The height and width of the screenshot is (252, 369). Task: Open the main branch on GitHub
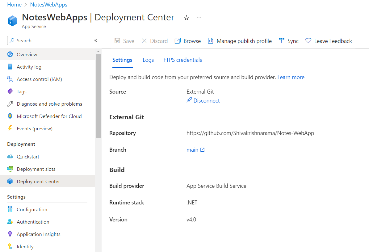(x=195, y=149)
